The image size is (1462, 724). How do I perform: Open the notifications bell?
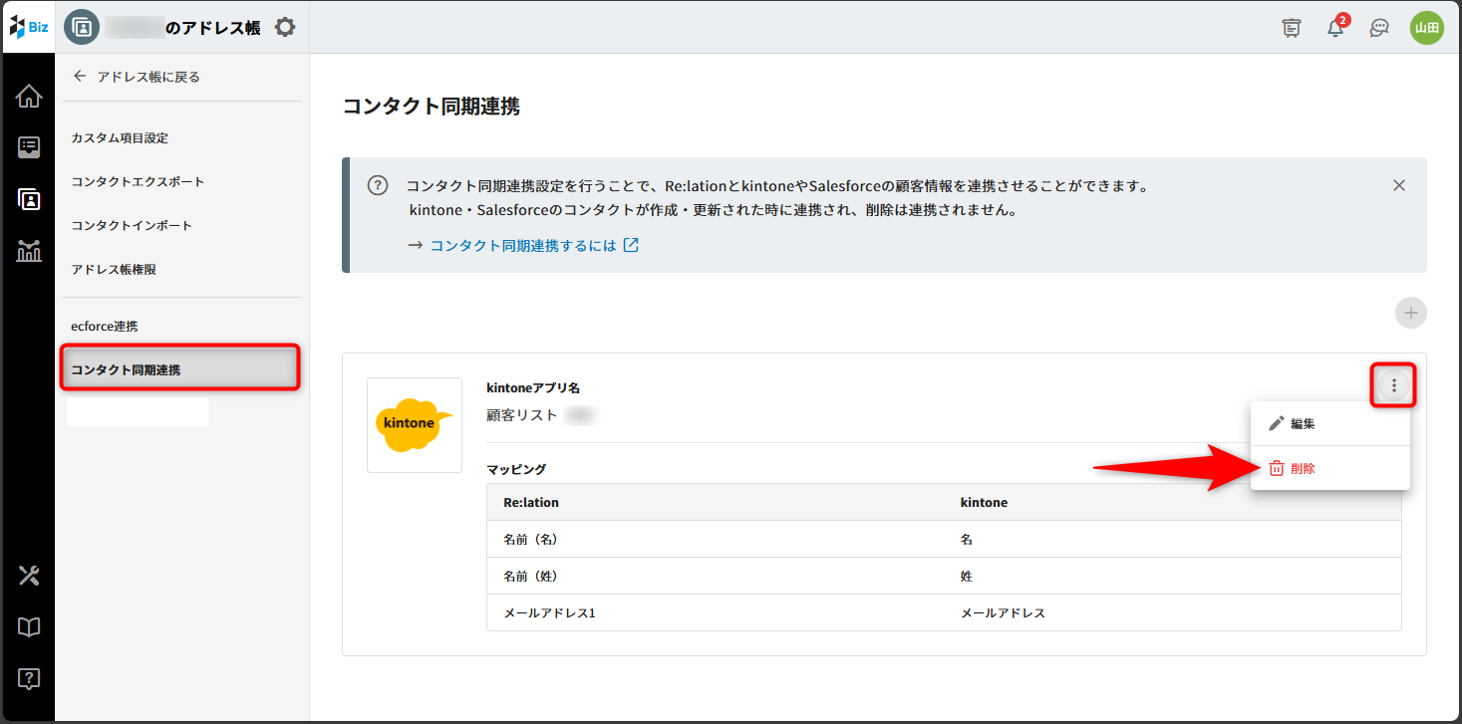1335,28
